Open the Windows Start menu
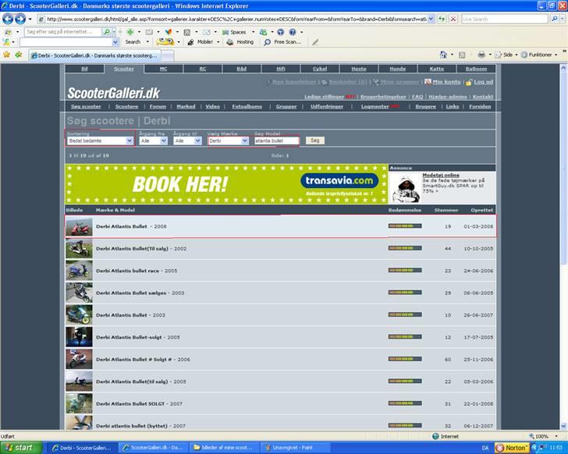 20,448
